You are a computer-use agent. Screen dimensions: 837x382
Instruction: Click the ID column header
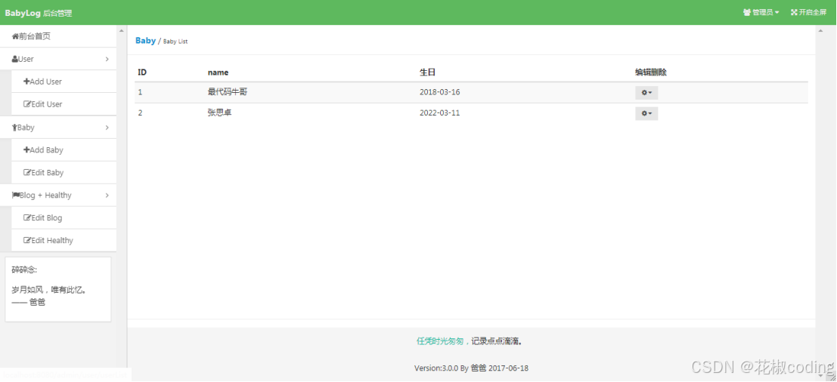tap(142, 72)
